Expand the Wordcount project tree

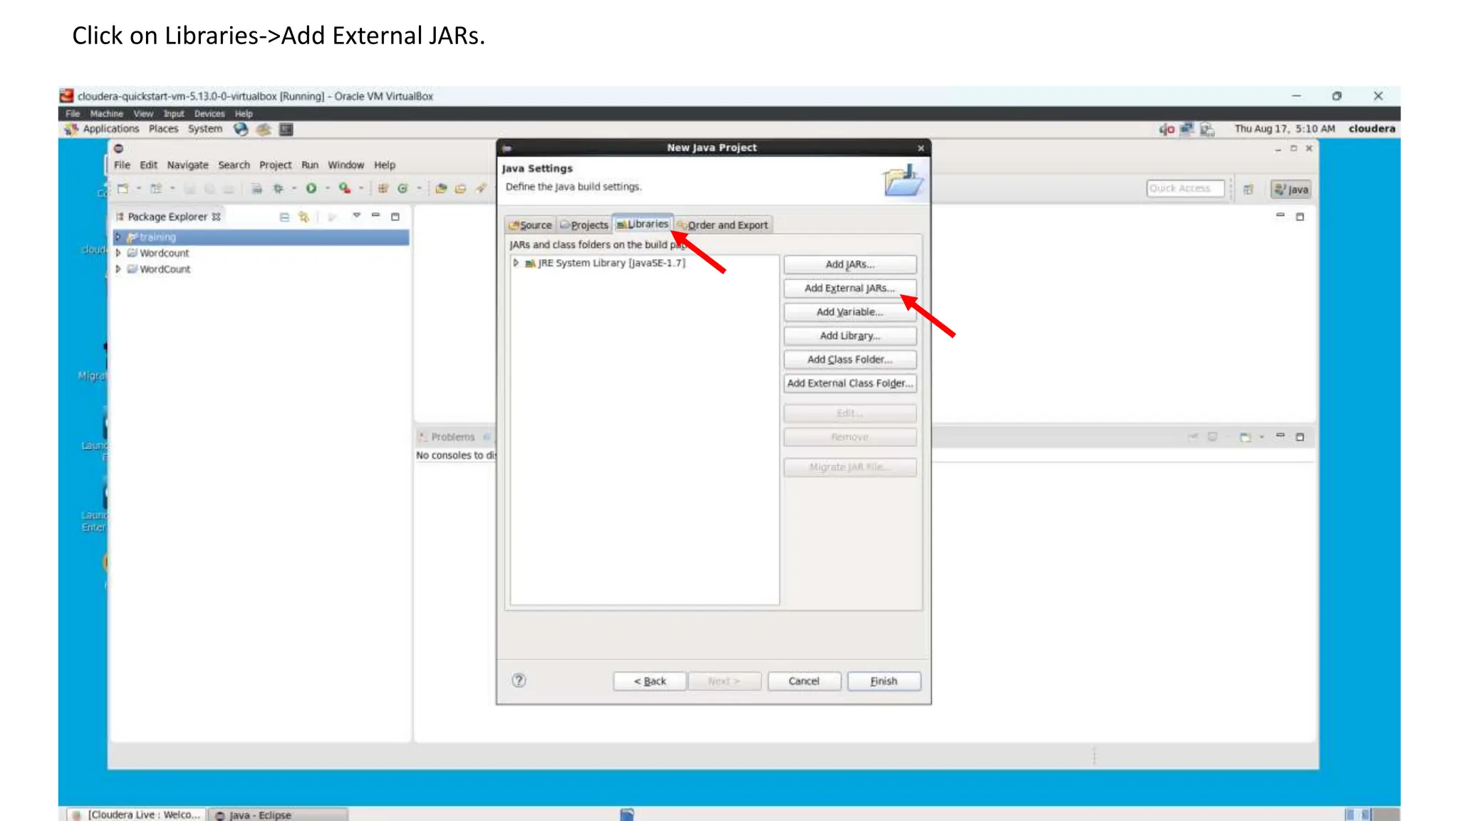point(118,253)
